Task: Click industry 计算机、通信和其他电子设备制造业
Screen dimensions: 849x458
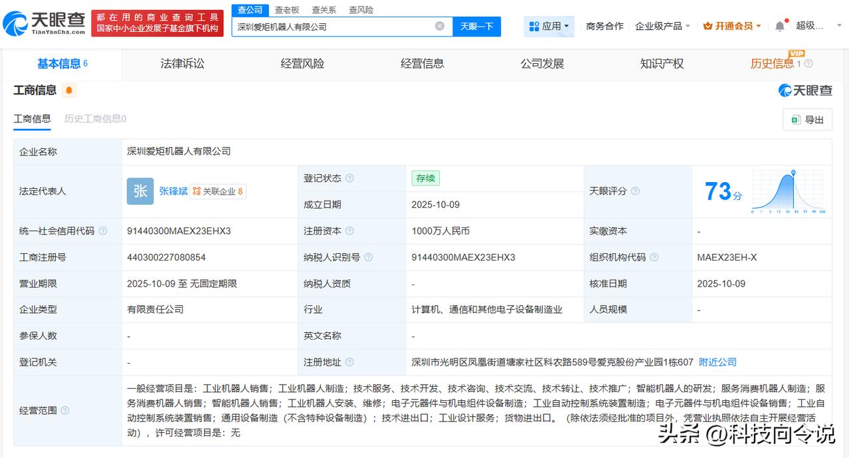Action: (487, 309)
